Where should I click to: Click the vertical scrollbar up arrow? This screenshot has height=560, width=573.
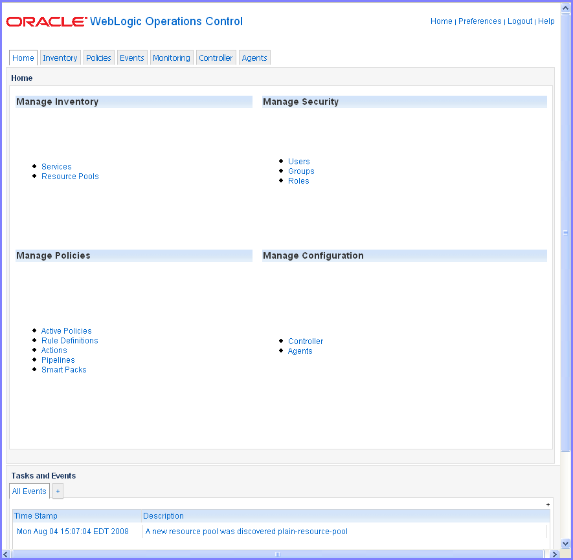click(x=565, y=8)
